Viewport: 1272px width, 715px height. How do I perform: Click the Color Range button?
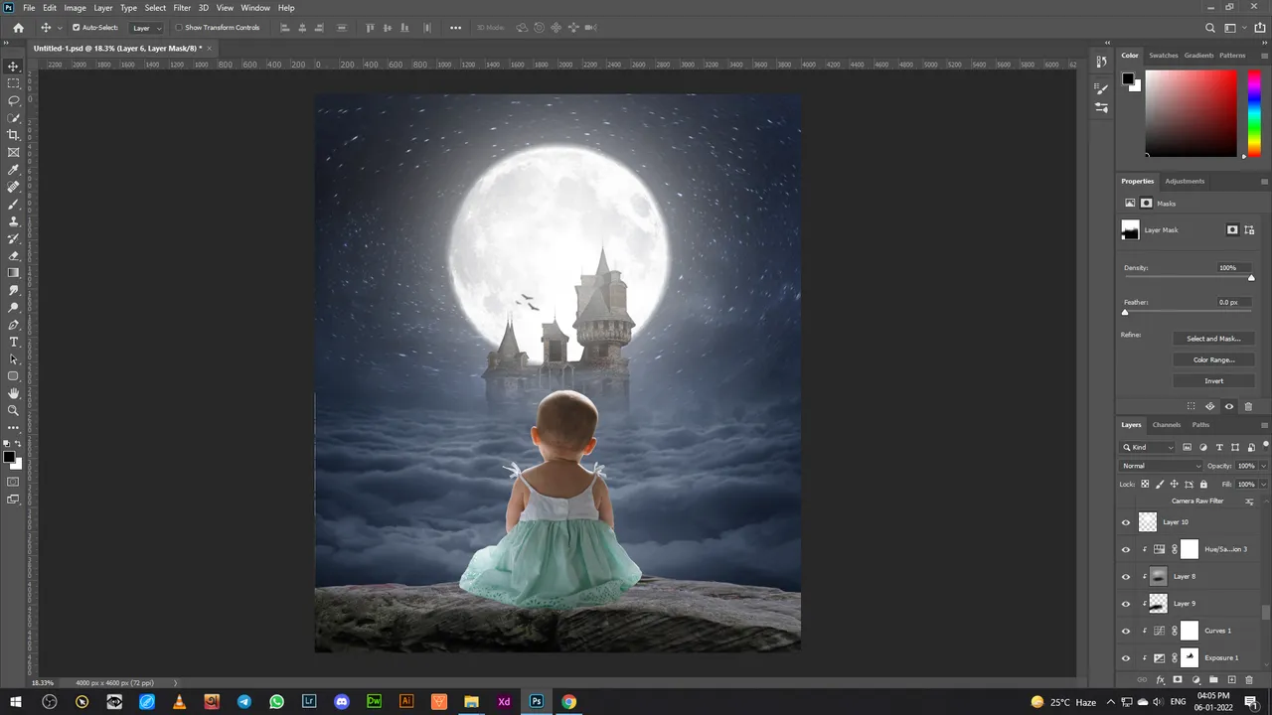[x=1213, y=359]
